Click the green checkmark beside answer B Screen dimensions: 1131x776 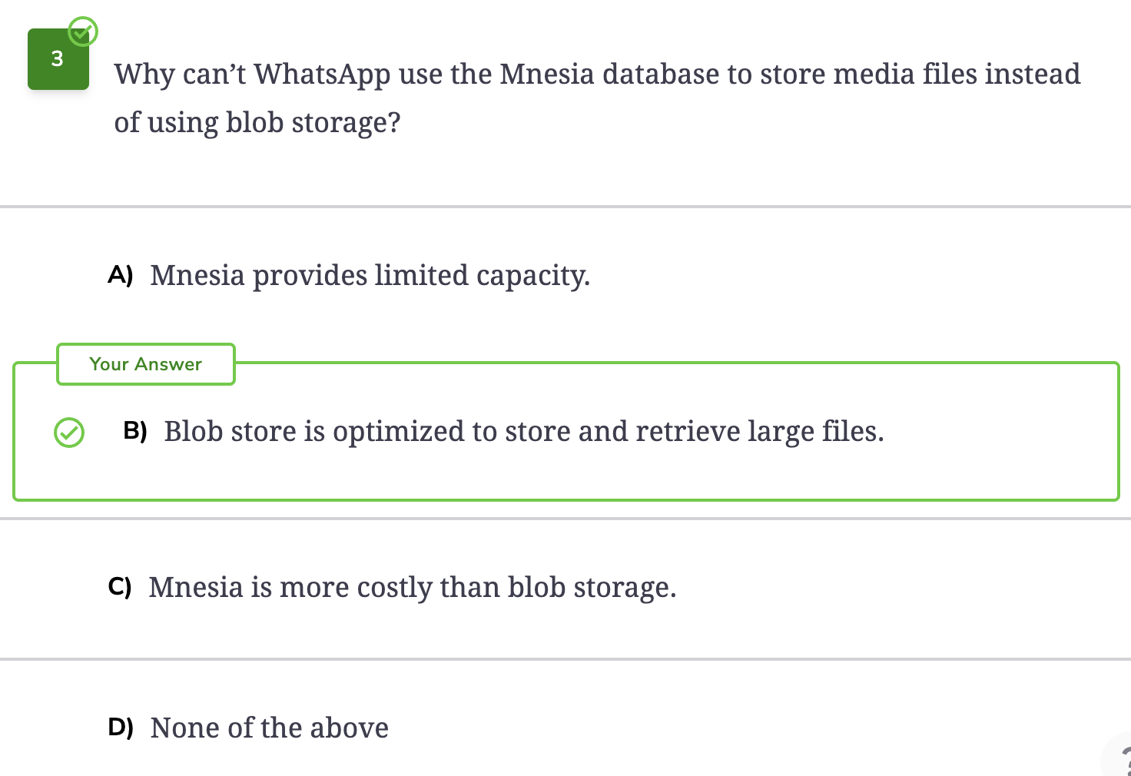tap(69, 433)
